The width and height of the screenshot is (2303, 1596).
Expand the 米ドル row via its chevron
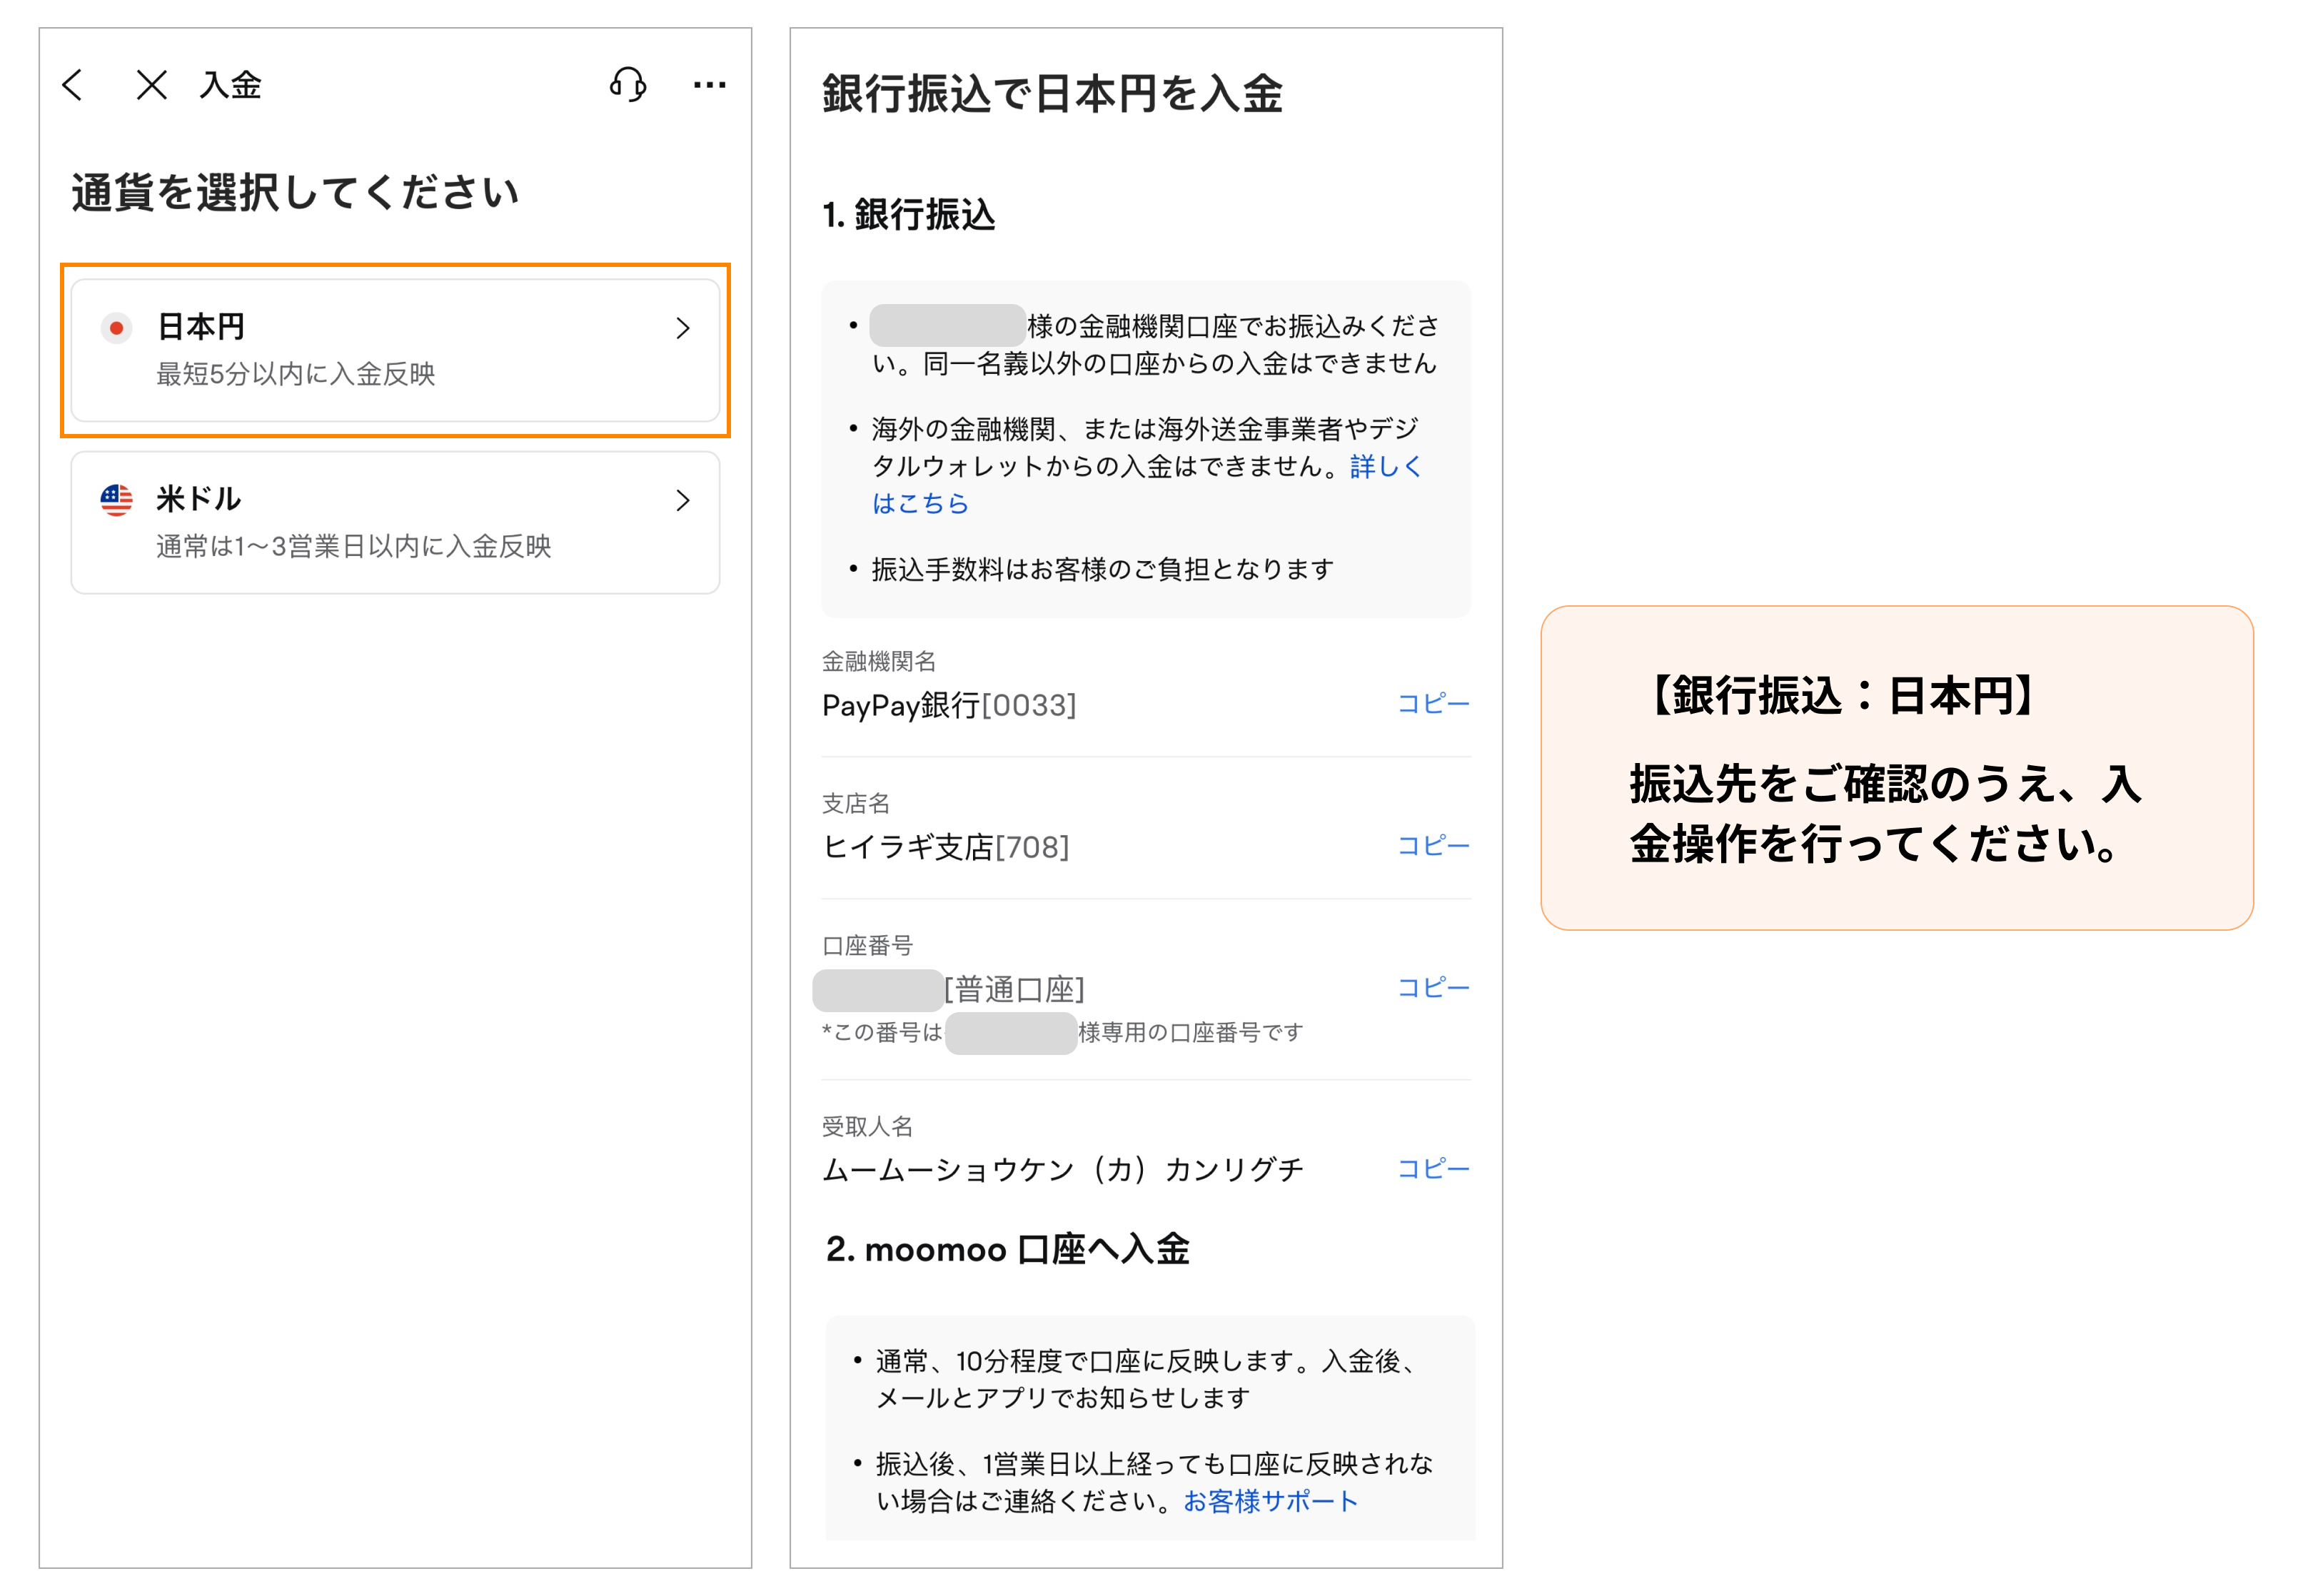coord(684,500)
